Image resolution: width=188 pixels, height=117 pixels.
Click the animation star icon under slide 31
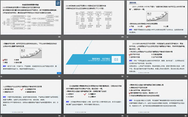click(x=1, y=76)
